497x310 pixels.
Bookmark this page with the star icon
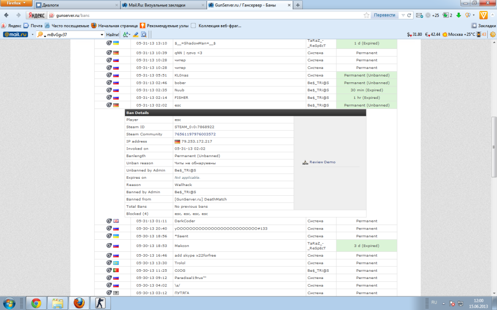click(x=367, y=15)
